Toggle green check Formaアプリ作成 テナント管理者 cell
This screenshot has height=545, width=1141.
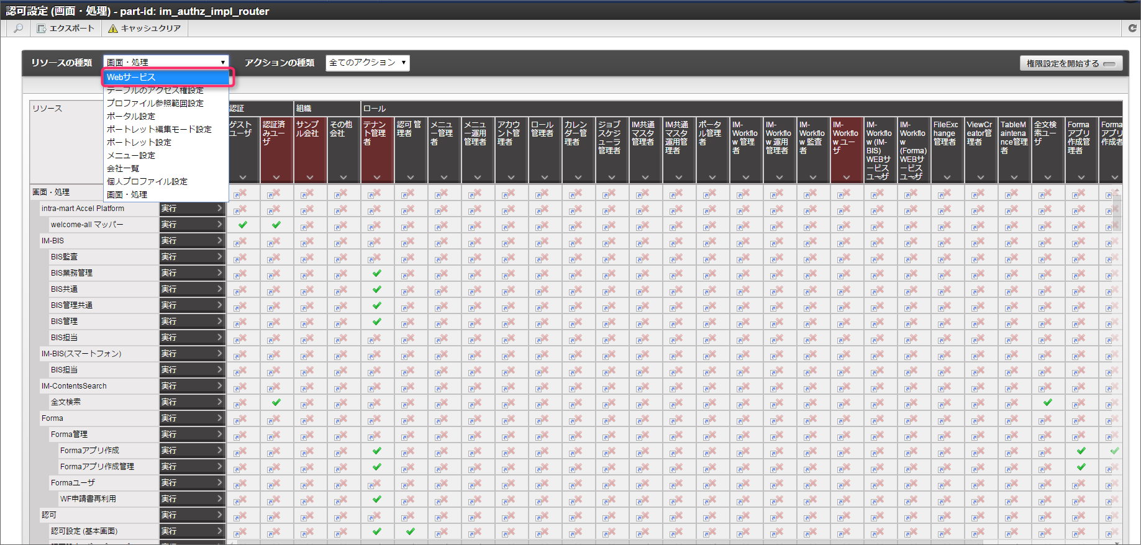click(377, 451)
